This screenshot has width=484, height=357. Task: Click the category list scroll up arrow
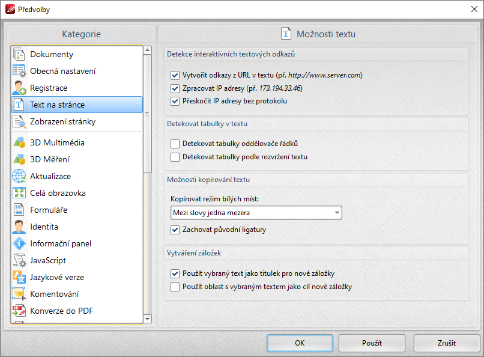(x=148, y=50)
